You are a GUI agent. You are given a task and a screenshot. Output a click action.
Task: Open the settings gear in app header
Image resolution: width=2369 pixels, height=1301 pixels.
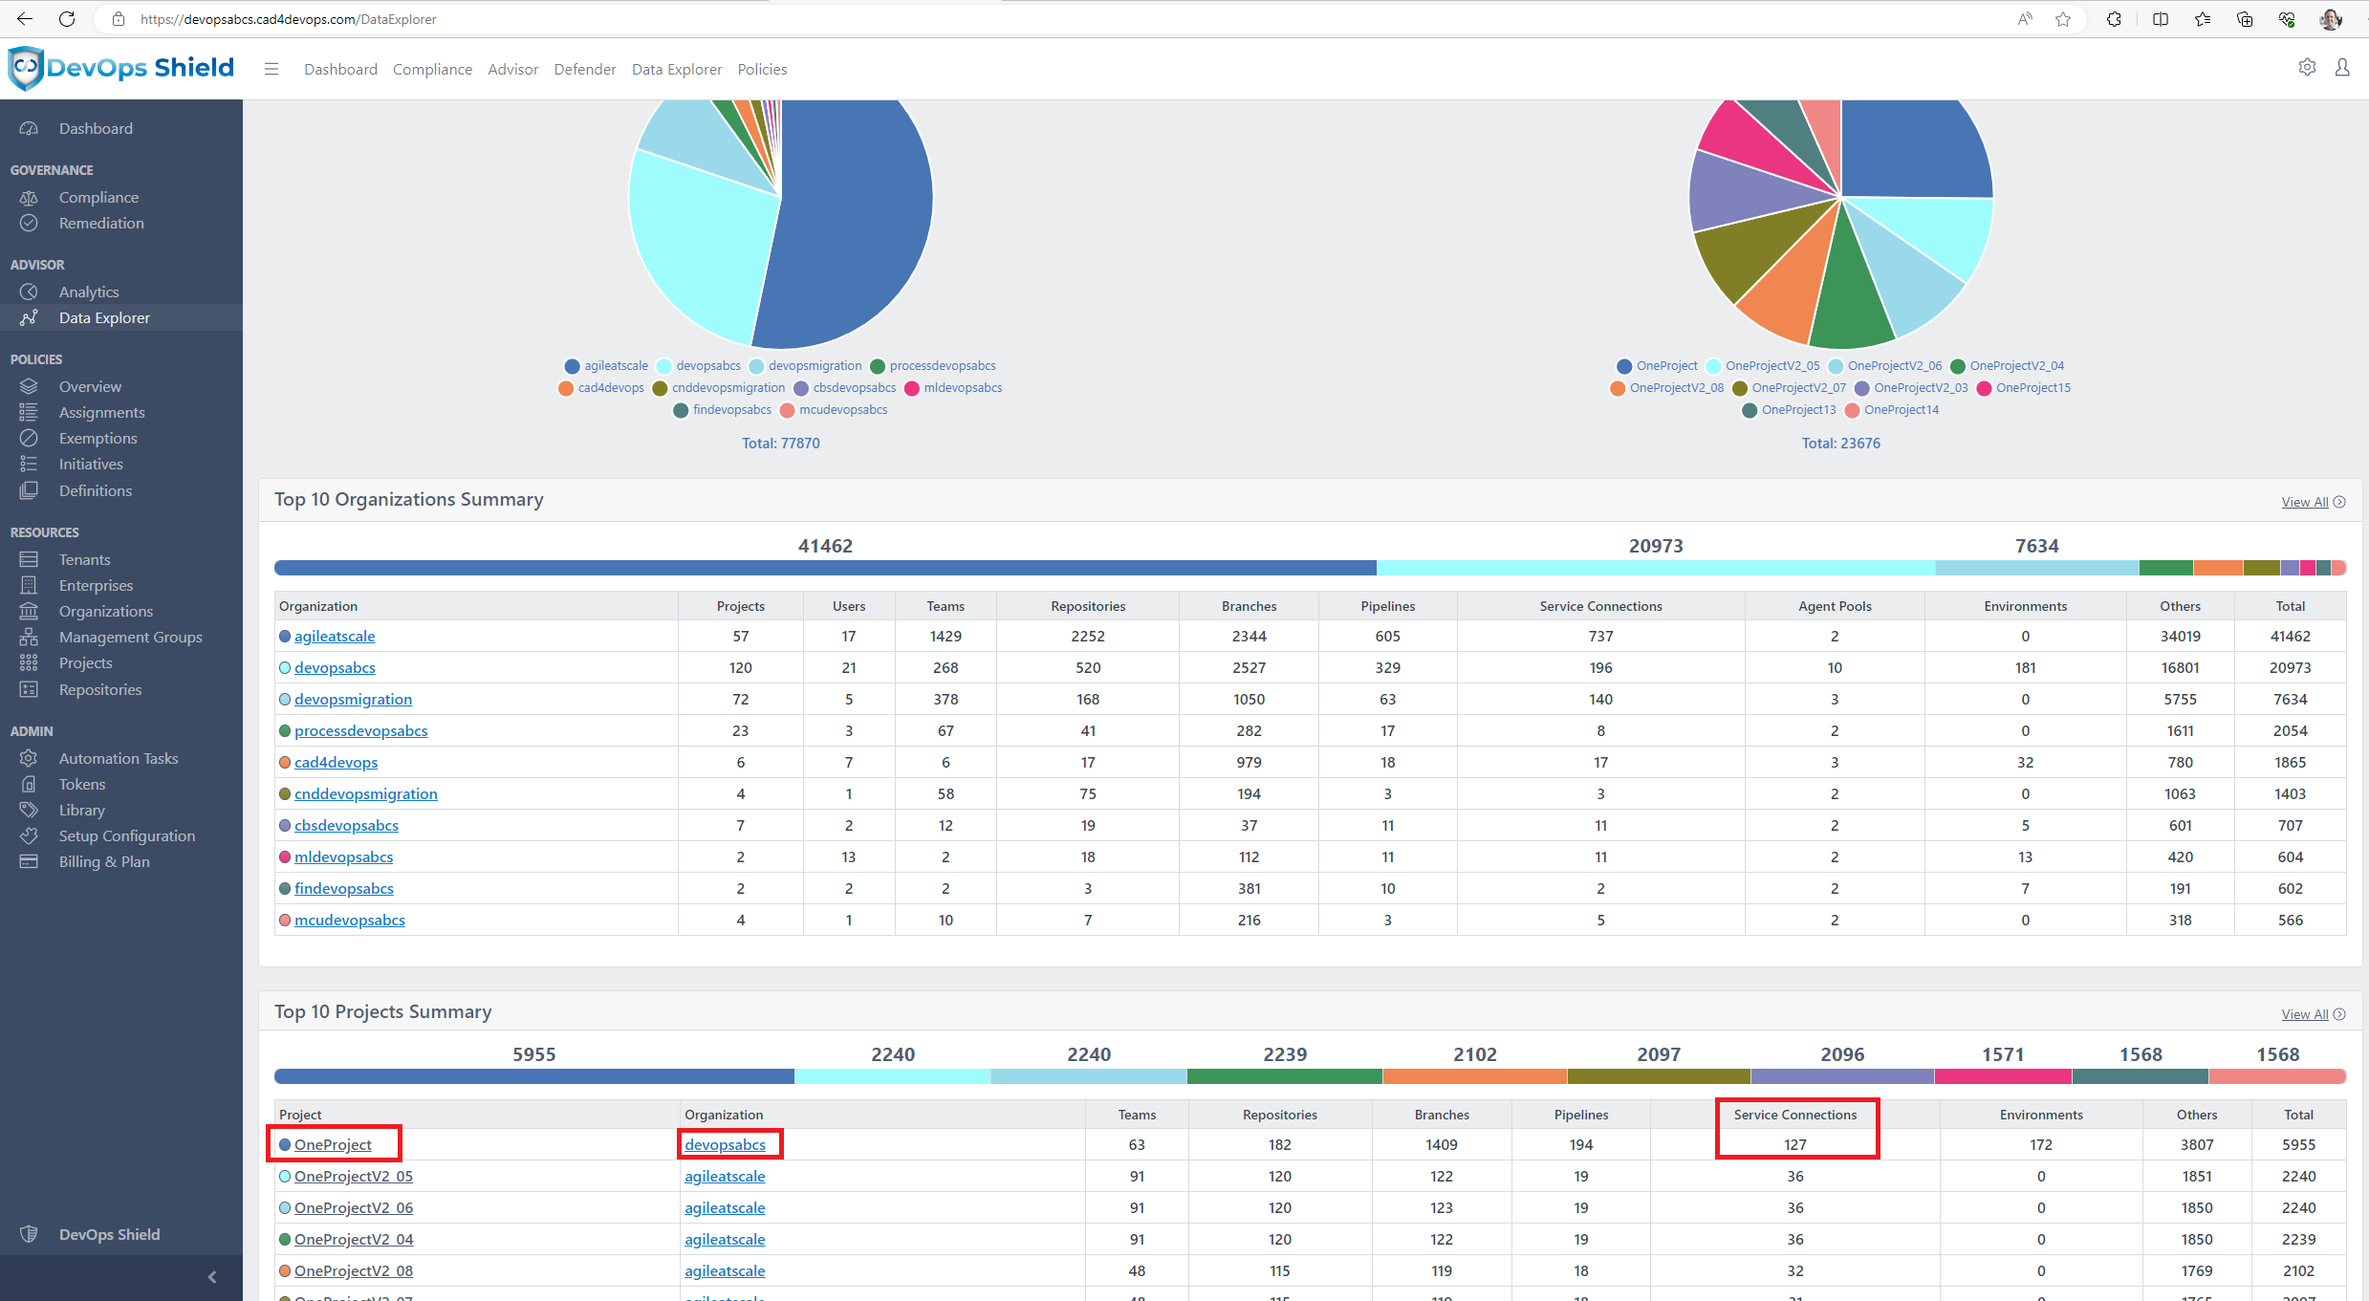(2307, 68)
